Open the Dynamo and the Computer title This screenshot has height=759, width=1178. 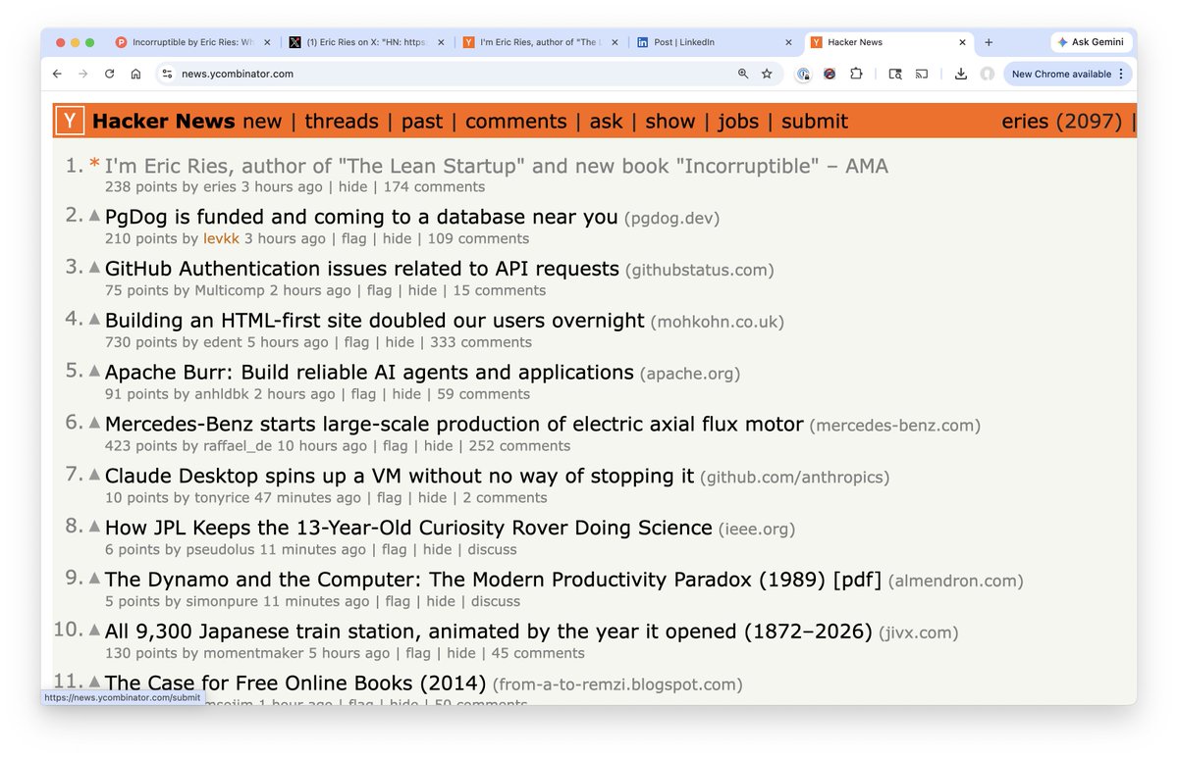click(494, 580)
